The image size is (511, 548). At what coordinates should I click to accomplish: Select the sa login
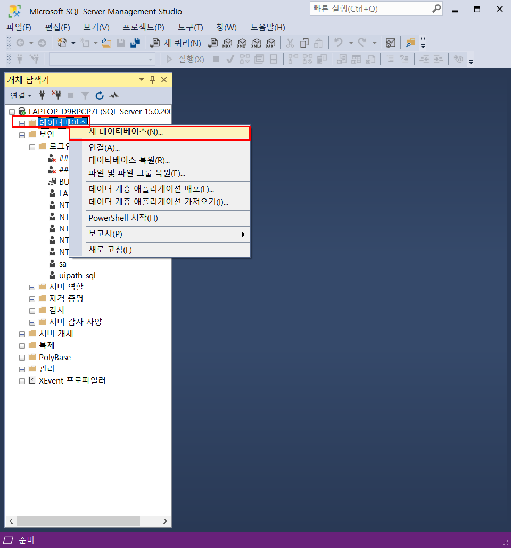(x=63, y=264)
